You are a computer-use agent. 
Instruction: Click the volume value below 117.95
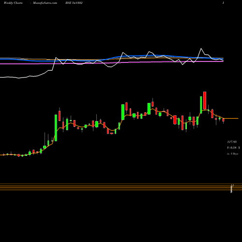click(233, 148)
